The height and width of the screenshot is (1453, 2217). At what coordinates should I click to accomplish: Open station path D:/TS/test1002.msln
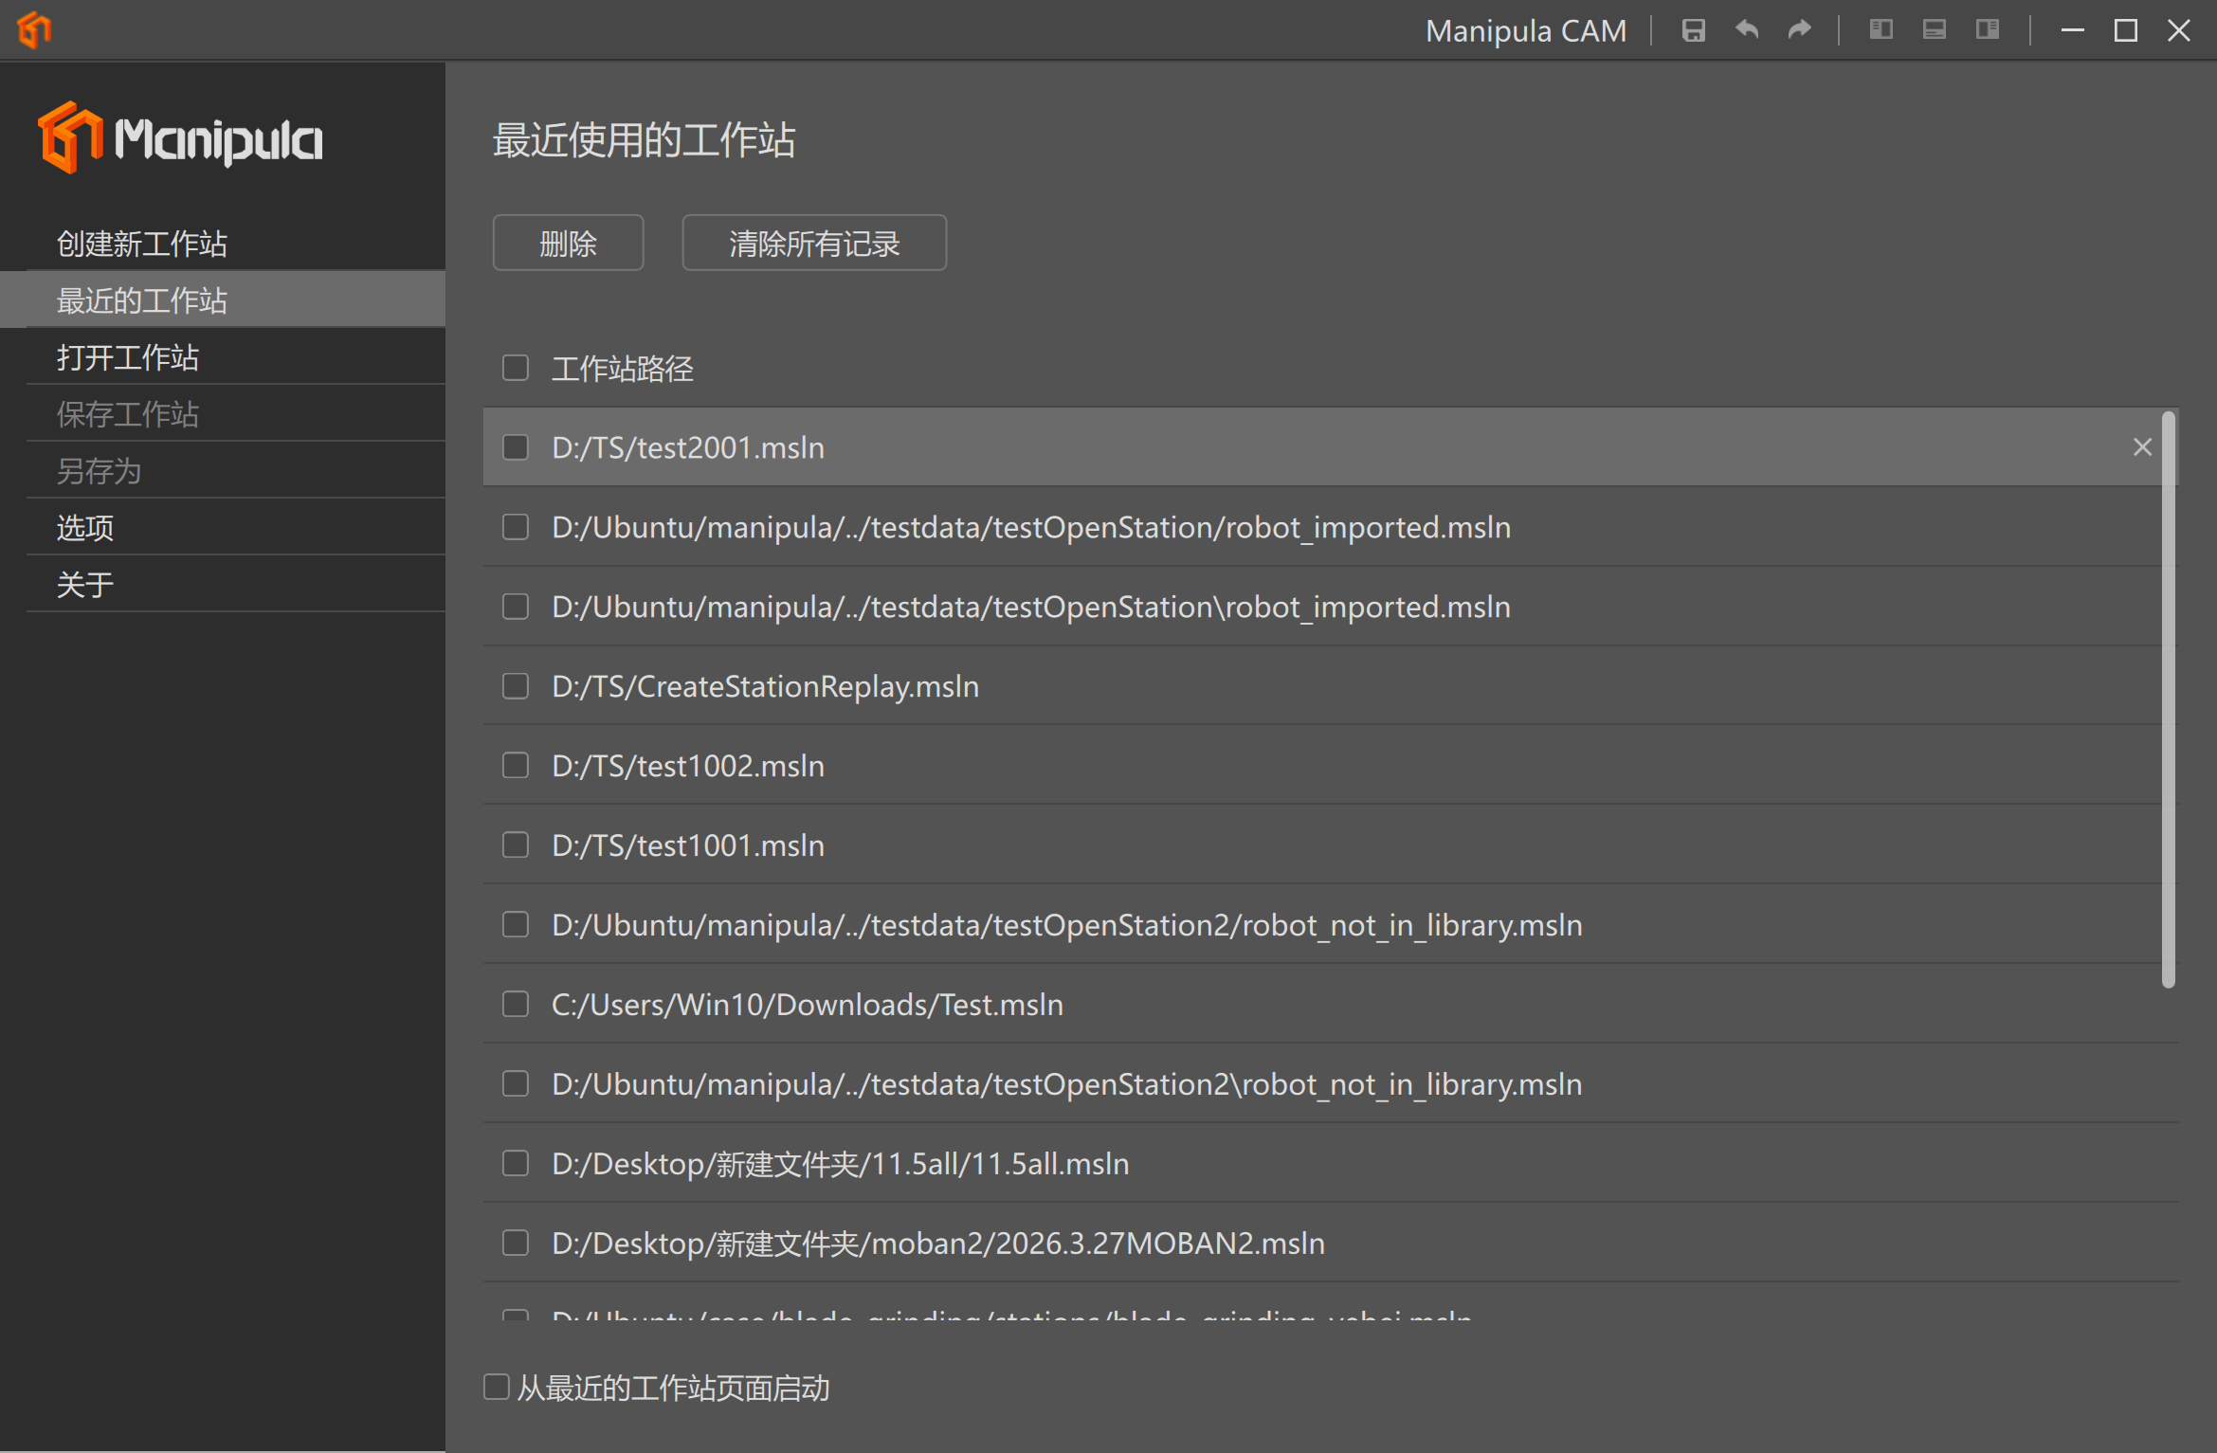pyautogui.click(x=688, y=766)
